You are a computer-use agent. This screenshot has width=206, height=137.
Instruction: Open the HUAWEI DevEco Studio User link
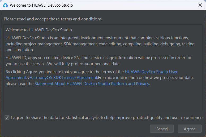coord(151,72)
